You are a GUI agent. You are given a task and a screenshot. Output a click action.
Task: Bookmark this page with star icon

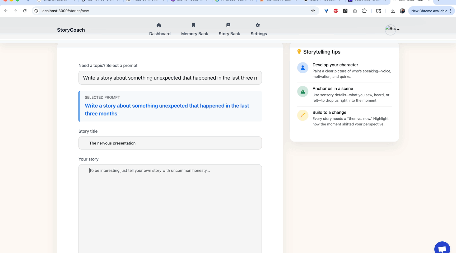click(x=313, y=11)
